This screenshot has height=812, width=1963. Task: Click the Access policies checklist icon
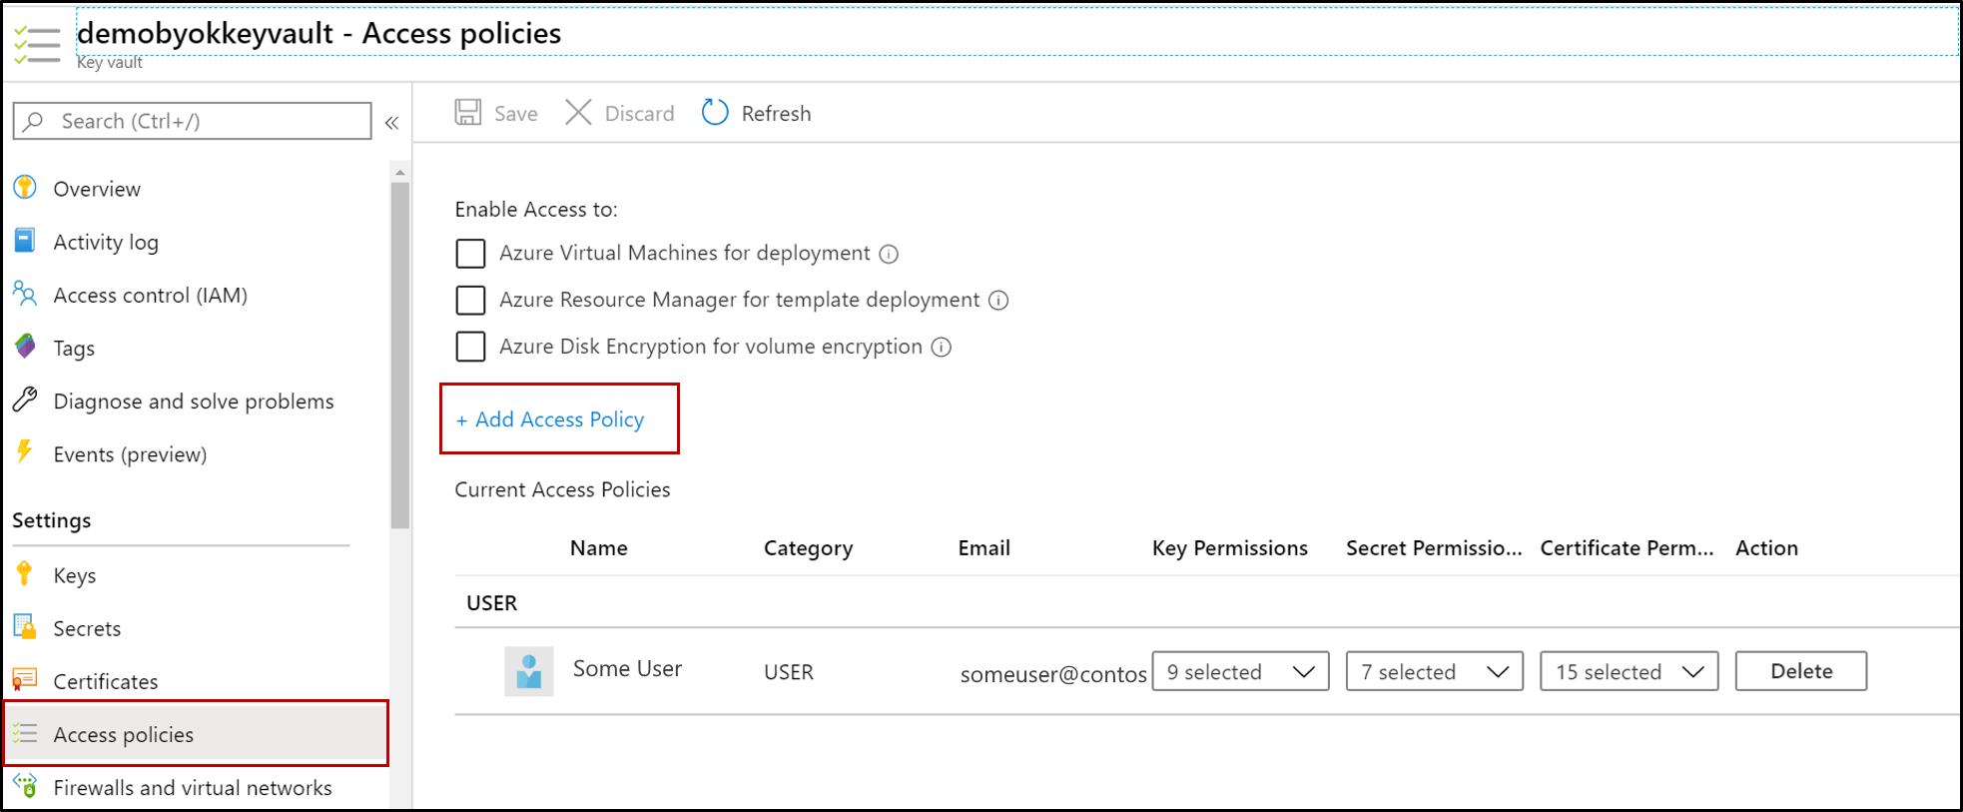[x=25, y=734]
